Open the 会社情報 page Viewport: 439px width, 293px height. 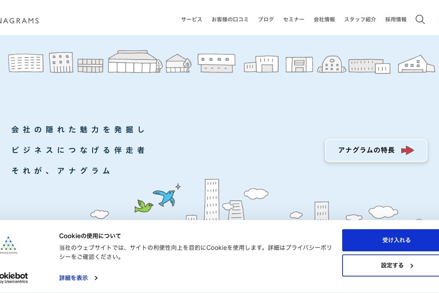(x=324, y=19)
